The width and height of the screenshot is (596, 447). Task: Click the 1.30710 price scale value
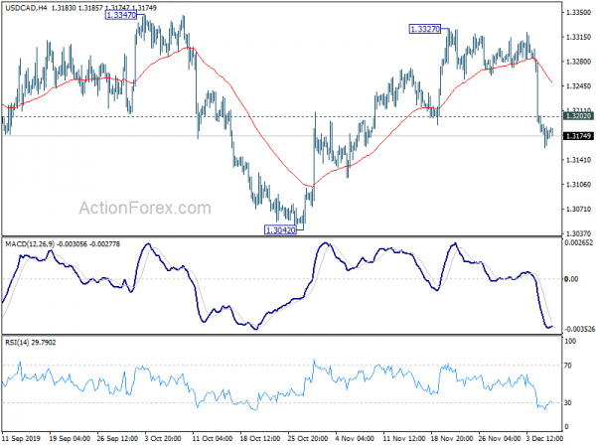(578, 209)
